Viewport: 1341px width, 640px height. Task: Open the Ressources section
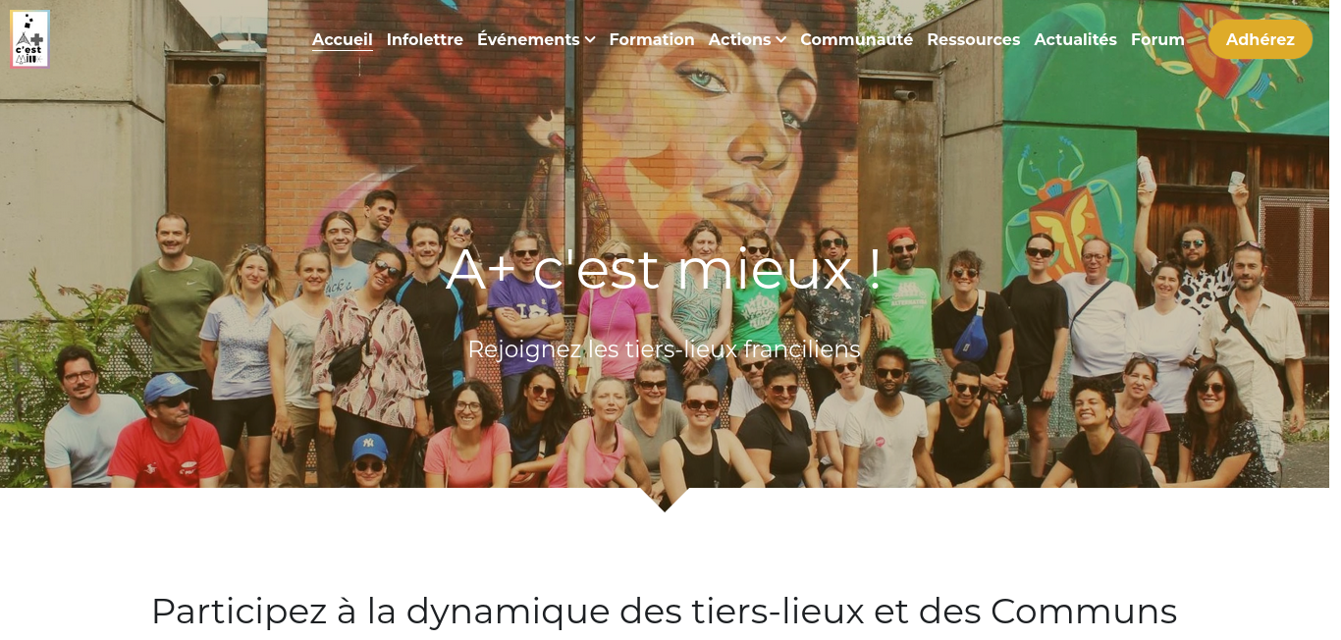tap(973, 40)
